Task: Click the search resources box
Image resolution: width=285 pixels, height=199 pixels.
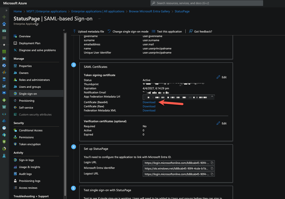Action: (x=207, y=3)
